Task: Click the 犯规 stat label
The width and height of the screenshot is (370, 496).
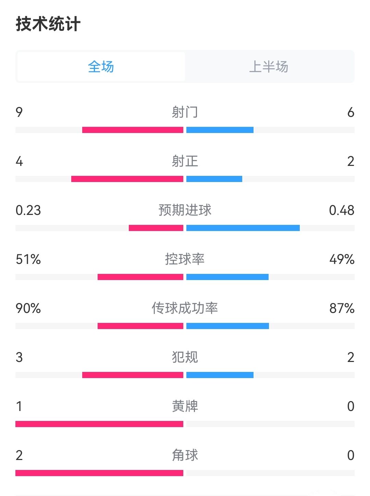Action: pos(185,357)
